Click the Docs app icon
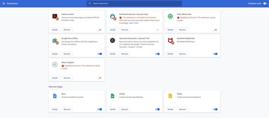The image size is (269, 118). [x=55, y=96]
